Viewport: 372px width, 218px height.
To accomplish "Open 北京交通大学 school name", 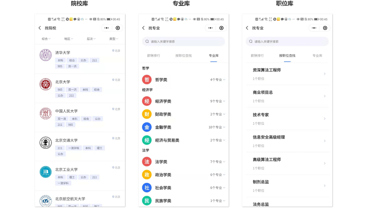I will pos(66,141).
